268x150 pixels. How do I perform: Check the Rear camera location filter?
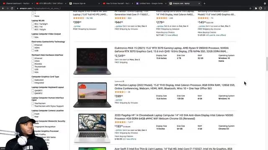point(33,117)
